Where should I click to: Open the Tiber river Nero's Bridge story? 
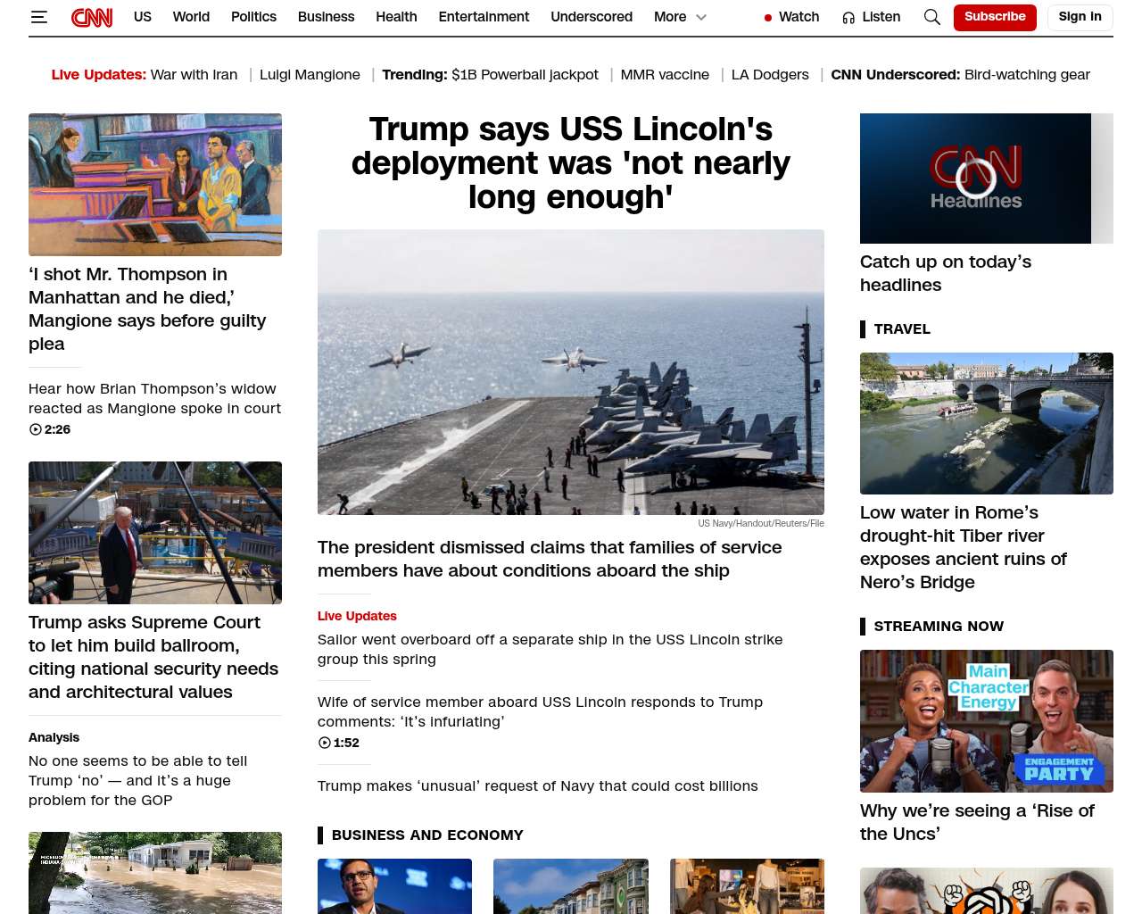click(x=964, y=548)
